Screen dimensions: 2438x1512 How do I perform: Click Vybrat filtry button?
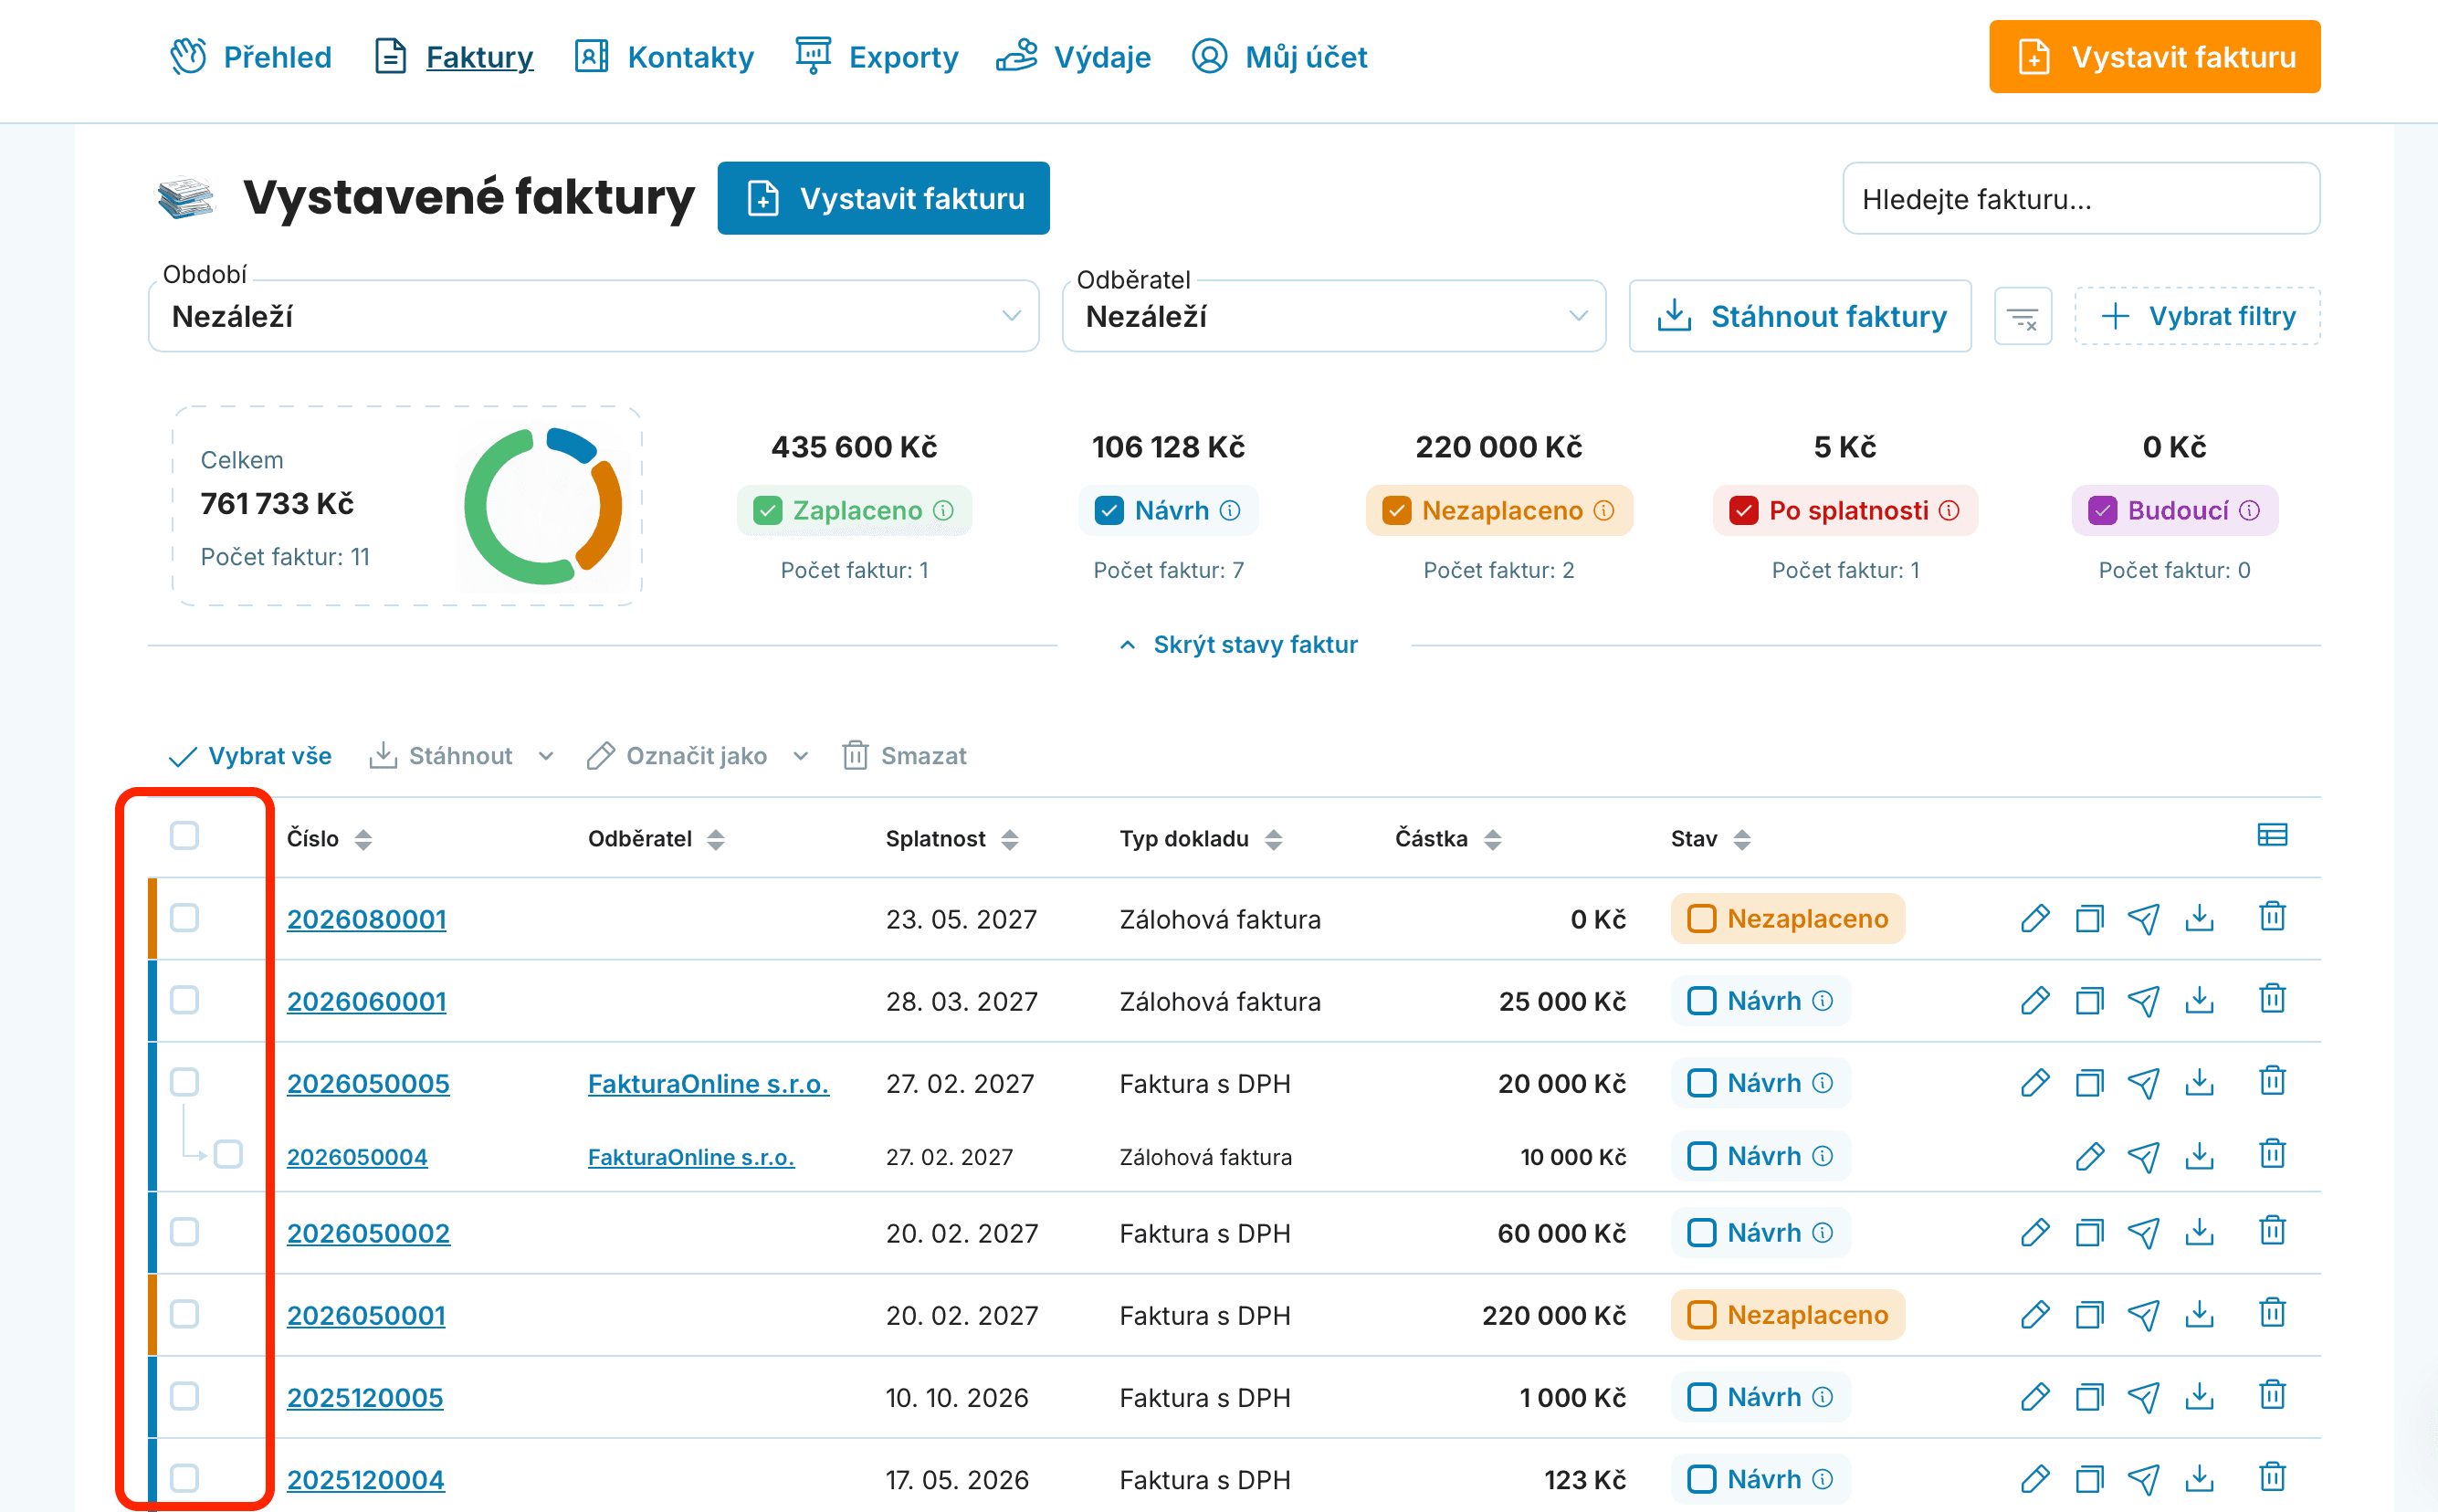click(2197, 317)
